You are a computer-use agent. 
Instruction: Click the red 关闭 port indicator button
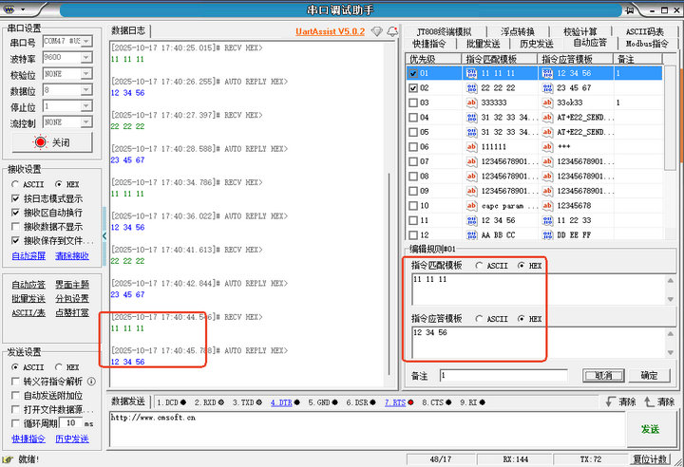coord(50,141)
